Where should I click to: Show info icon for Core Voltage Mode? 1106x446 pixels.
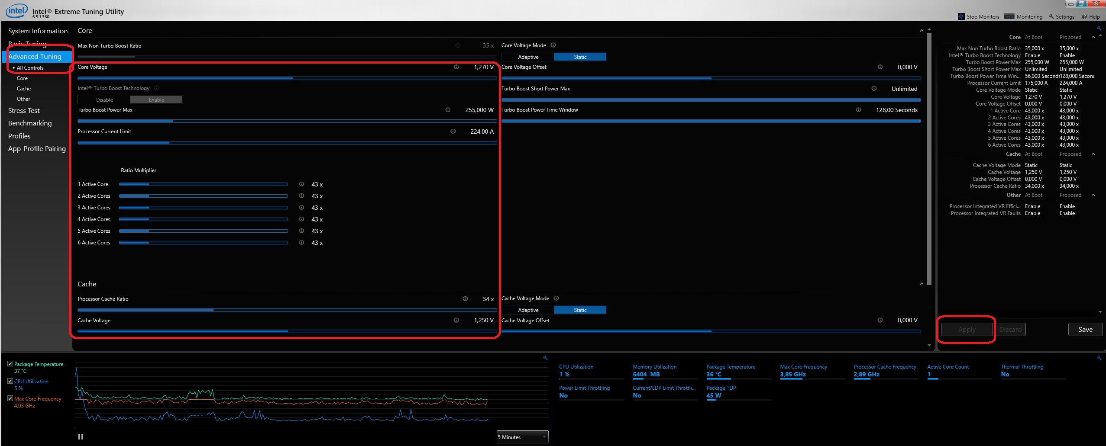tap(553, 45)
